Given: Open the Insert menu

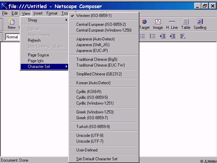Looking at the screenshot, I should tap(38, 13).
